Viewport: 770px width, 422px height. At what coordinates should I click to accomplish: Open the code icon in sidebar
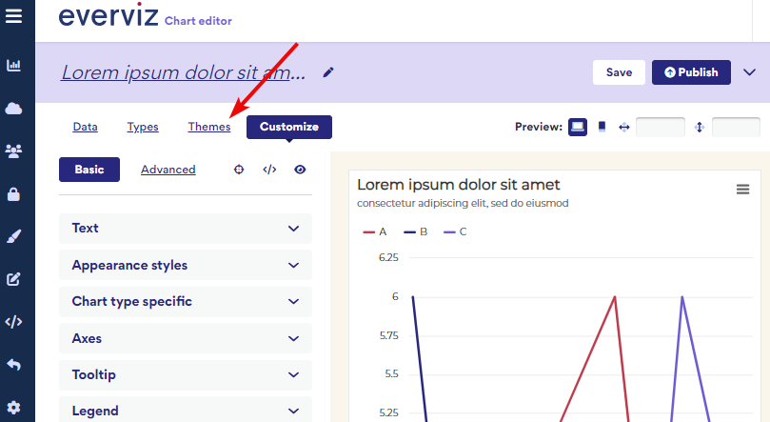click(13, 322)
